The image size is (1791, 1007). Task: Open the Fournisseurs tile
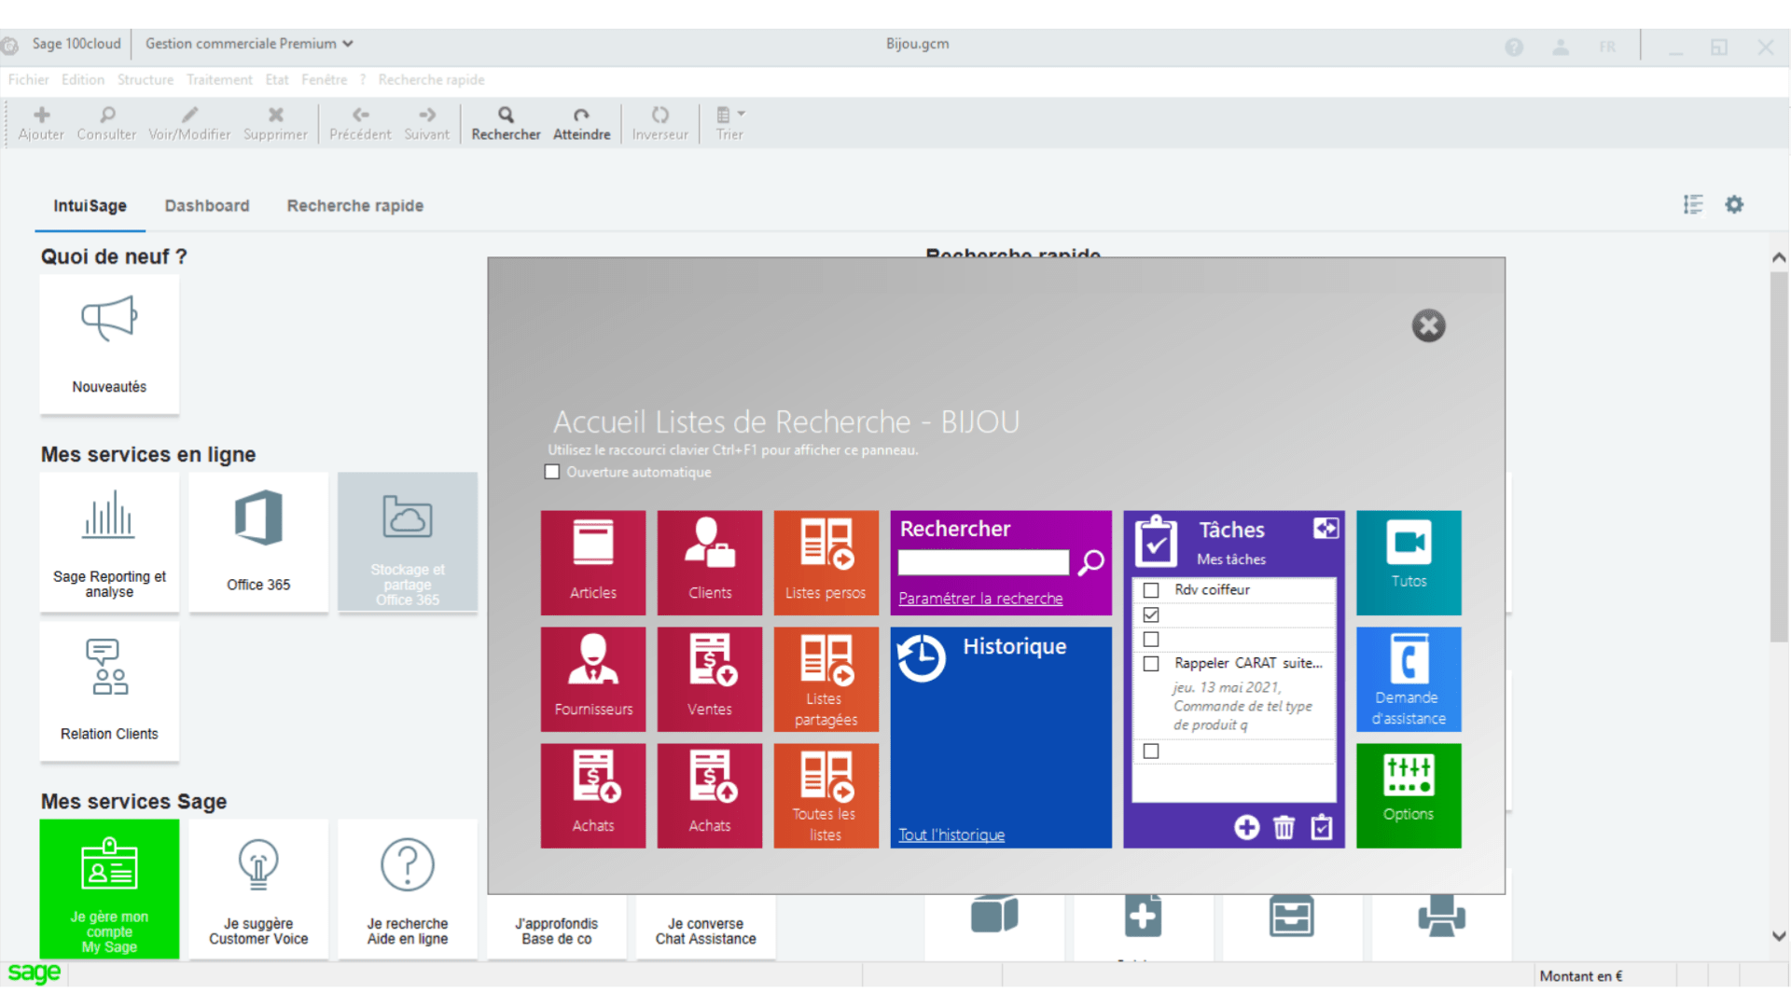click(x=593, y=679)
